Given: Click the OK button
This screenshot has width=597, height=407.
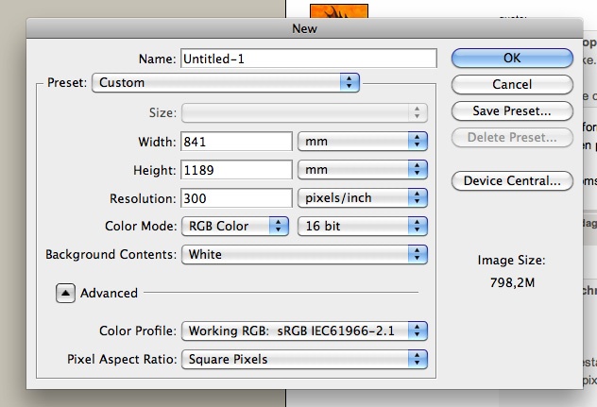Looking at the screenshot, I should pyautogui.click(x=512, y=58).
